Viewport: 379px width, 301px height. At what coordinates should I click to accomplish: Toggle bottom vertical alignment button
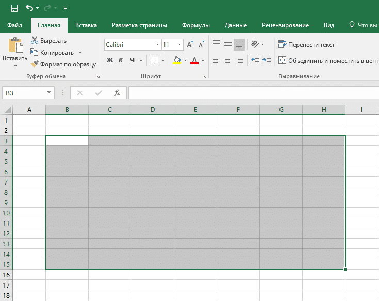click(x=239, y=45)
